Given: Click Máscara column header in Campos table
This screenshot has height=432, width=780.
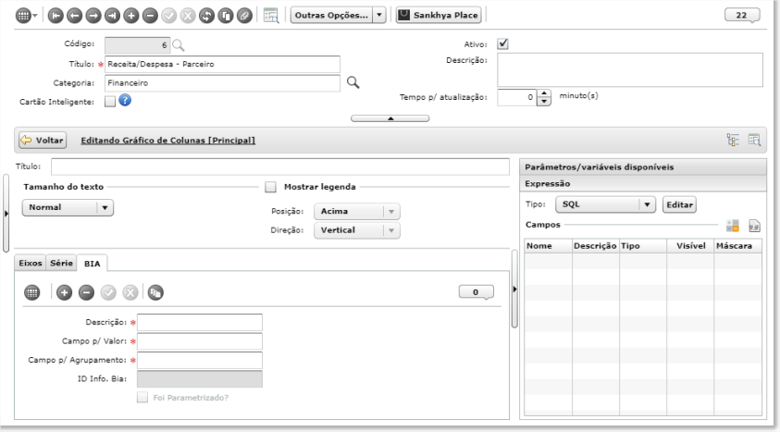Looking at the screenshot, I should click(737, 245).
